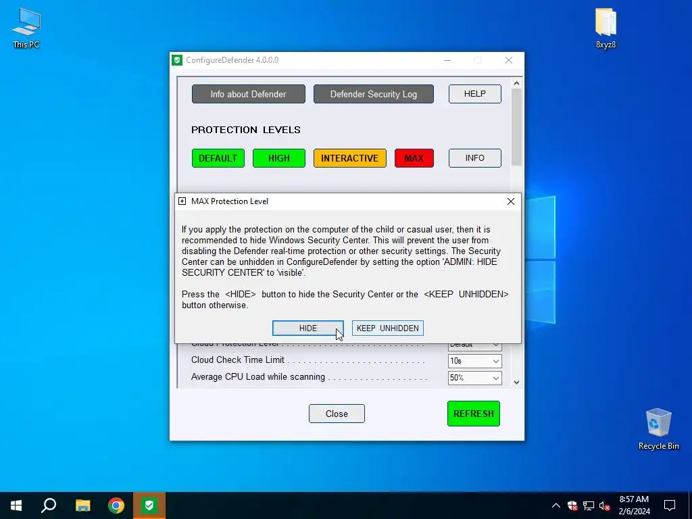Click the HELP button
The width and height of the screenshot is (692, 519).
click(x=475, y=94)
